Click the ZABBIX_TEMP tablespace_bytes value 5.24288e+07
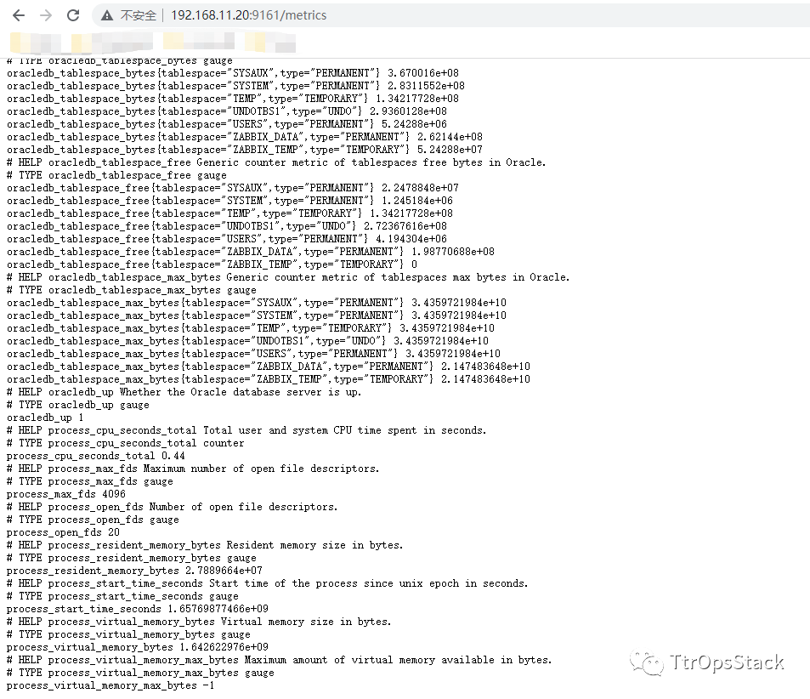 [x=450, y=150]
